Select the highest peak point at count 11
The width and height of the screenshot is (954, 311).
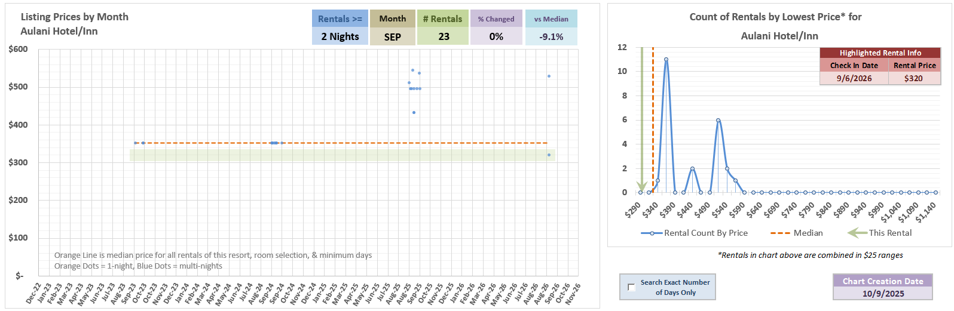point(666,59)
